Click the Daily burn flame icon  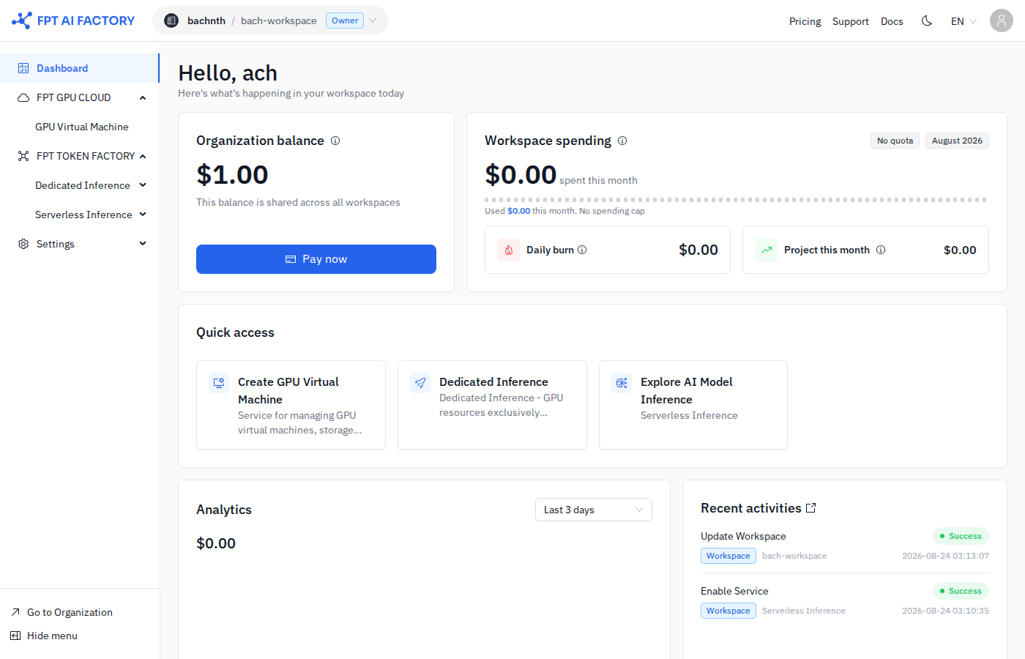point(509,250)
